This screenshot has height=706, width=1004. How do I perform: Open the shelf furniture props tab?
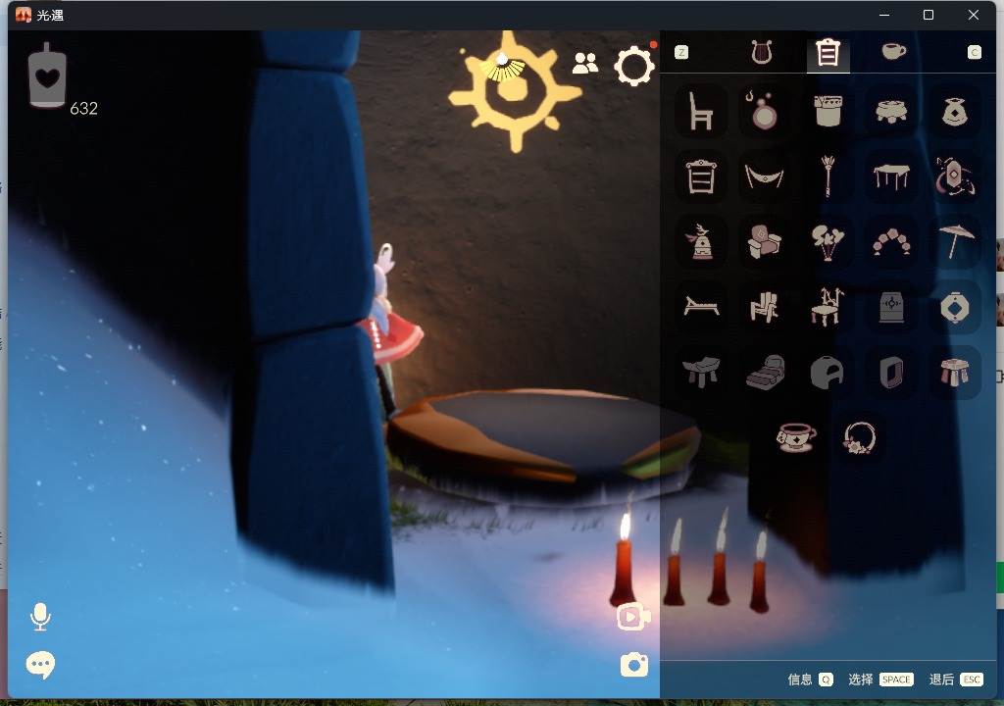(x=828, y=53)
